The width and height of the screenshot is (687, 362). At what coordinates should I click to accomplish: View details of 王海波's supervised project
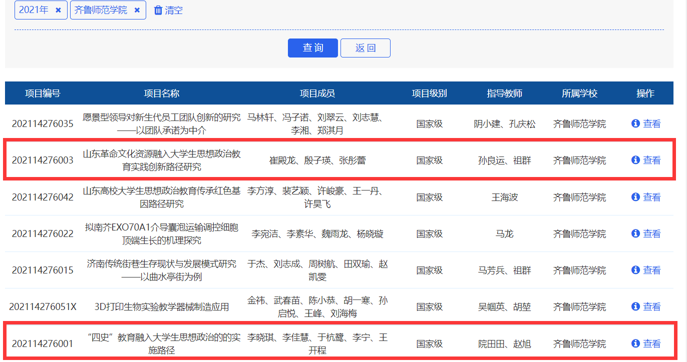coord(651,197)
